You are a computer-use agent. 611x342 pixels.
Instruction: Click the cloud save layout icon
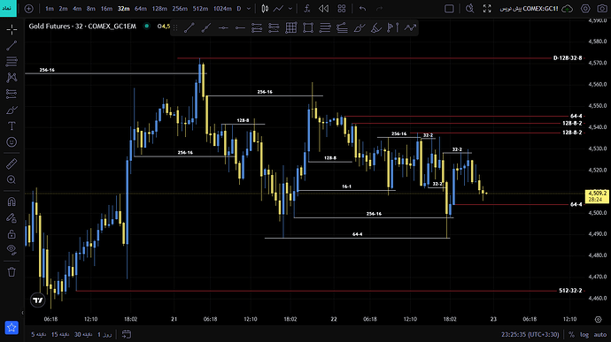pos(568,9)
